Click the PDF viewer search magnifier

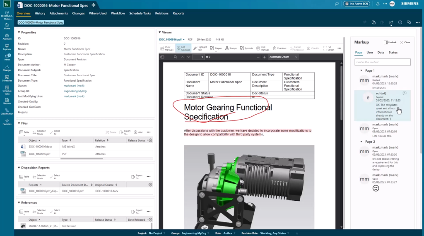(176, 57)
